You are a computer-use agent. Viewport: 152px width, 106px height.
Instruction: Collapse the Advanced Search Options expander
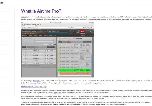[27, 38]
